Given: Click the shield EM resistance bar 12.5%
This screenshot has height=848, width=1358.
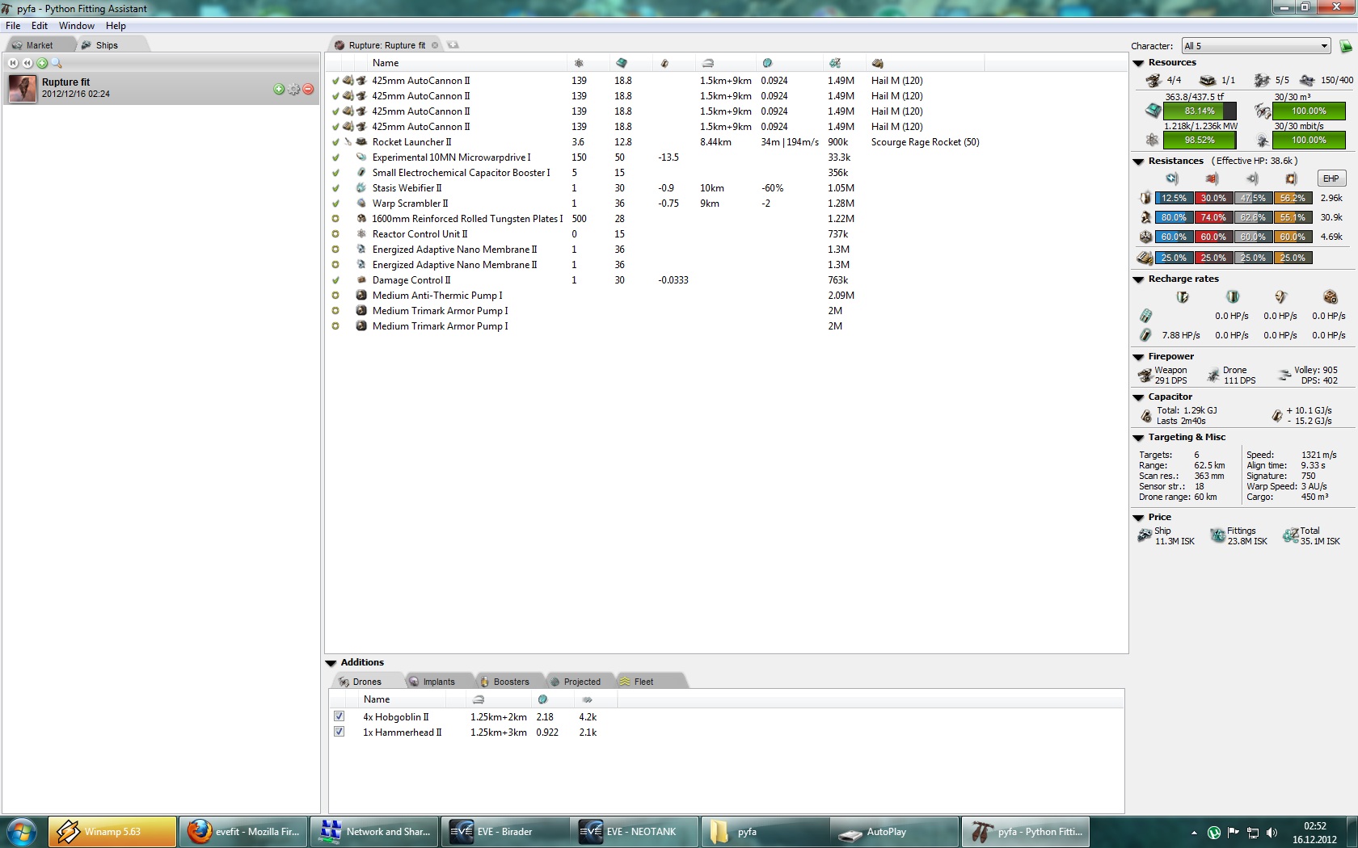Looking at the screenshot, I should (1174, 198).
